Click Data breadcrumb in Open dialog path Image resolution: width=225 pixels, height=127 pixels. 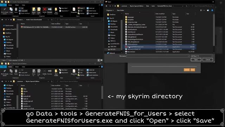[x=147, y=6]
